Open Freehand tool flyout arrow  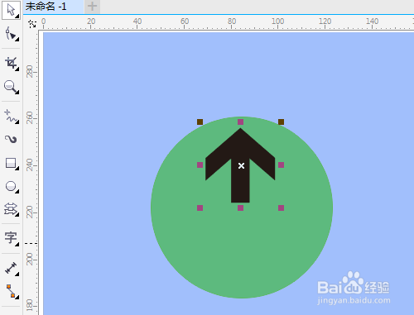(17, 122)
